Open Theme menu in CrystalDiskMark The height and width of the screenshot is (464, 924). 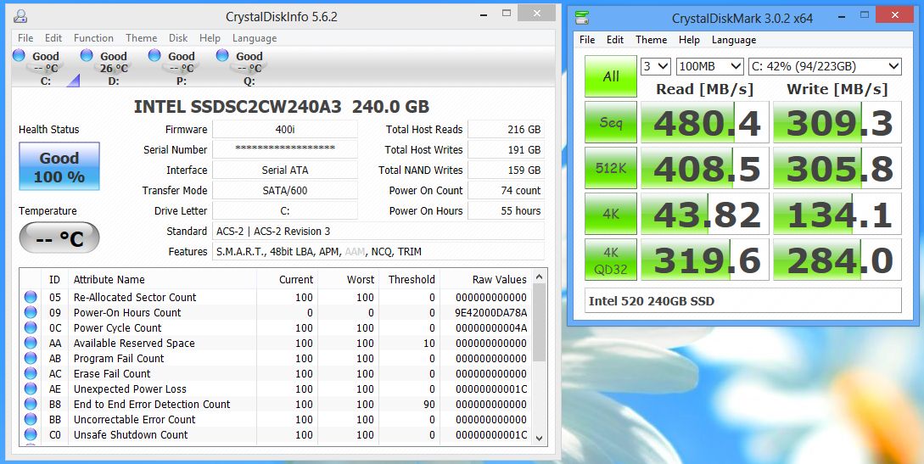click(x=651, y=40)
